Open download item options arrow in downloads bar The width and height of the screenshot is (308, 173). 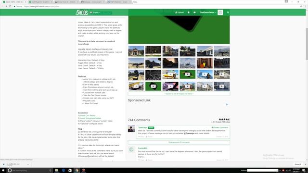click(28, 164)
